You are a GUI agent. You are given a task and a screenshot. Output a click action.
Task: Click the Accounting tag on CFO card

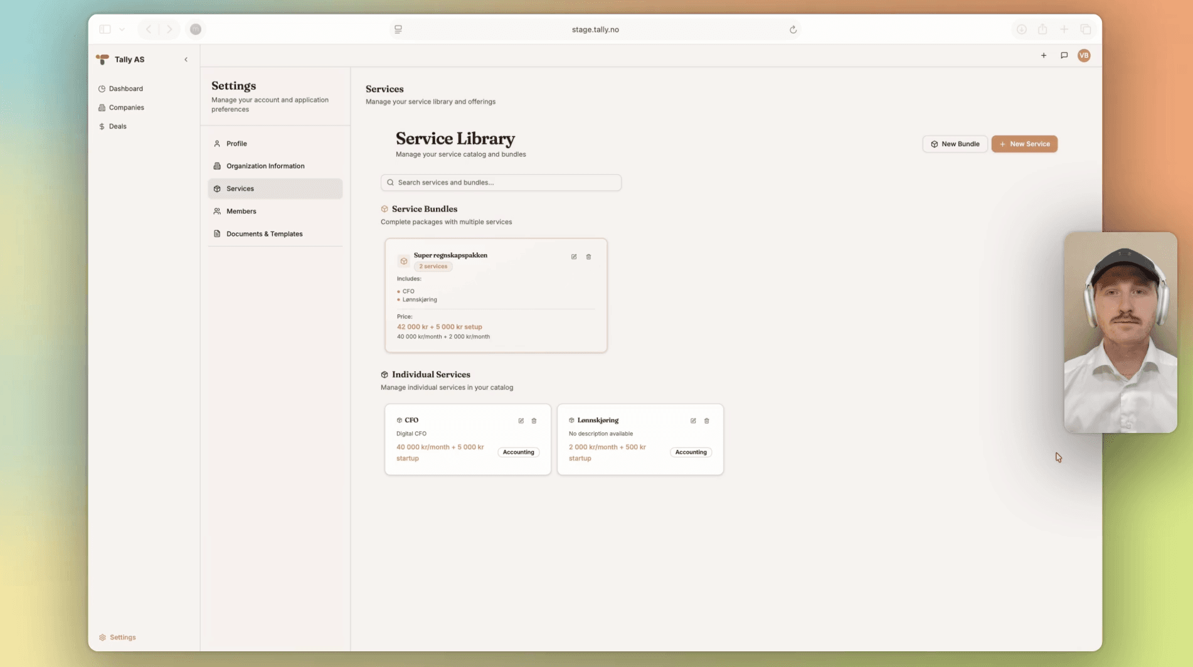point(518,452)
